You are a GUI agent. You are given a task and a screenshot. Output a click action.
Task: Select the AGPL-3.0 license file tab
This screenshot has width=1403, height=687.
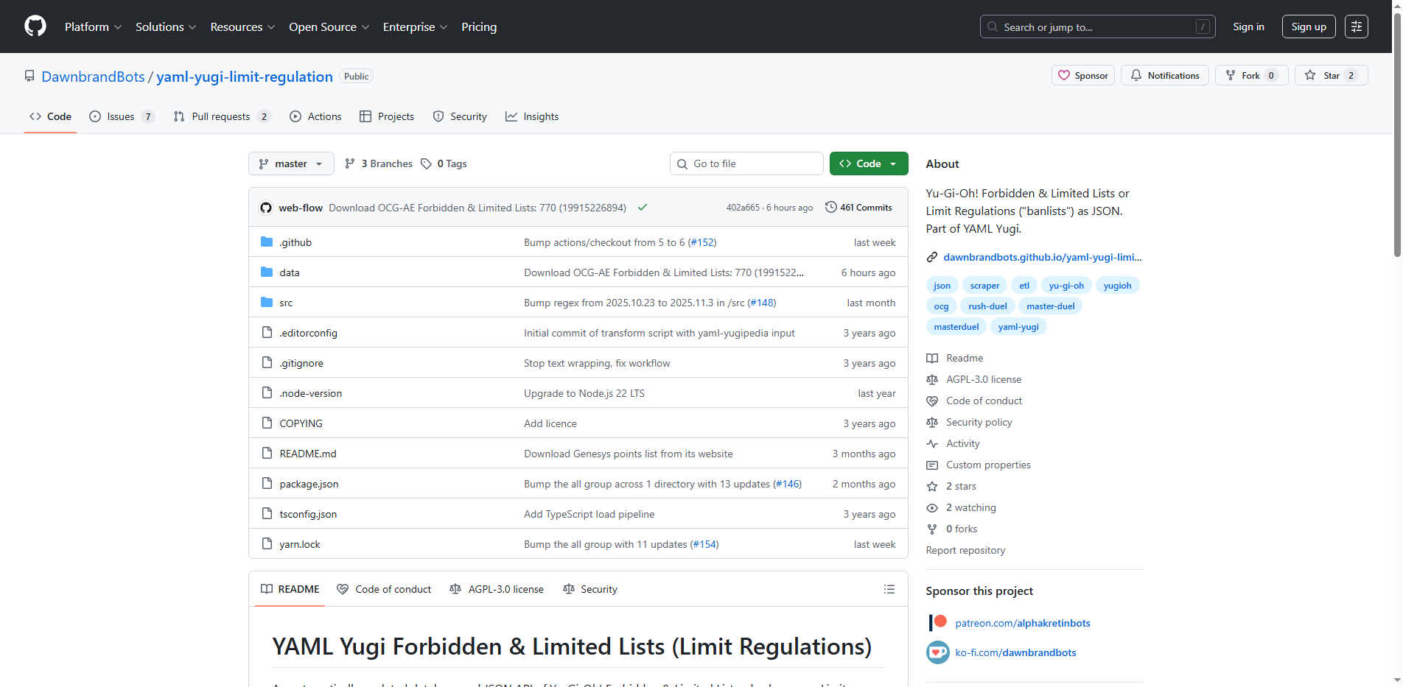pyautogui.click(x=497, y=589)
